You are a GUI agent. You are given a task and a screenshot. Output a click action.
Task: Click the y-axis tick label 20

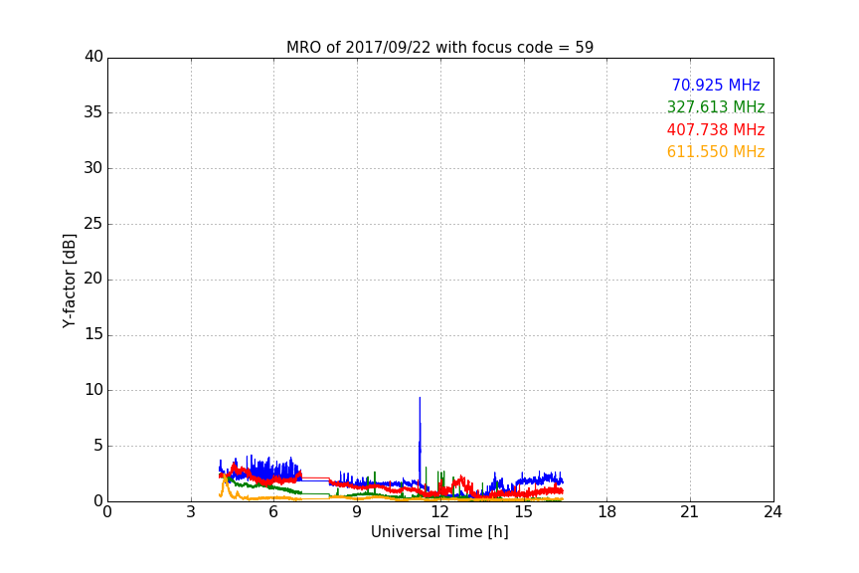(x=93, y=279)
